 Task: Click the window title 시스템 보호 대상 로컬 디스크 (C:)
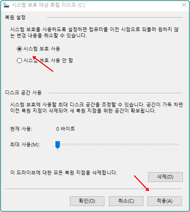click(x=48, y=5)
